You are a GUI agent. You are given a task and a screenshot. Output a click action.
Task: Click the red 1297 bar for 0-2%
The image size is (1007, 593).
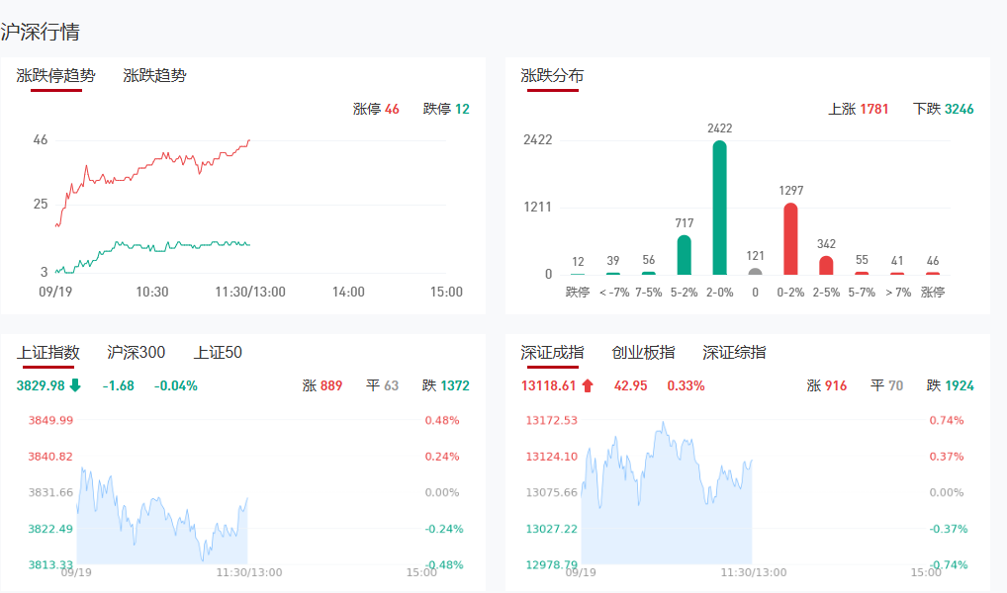coord(790,239)
